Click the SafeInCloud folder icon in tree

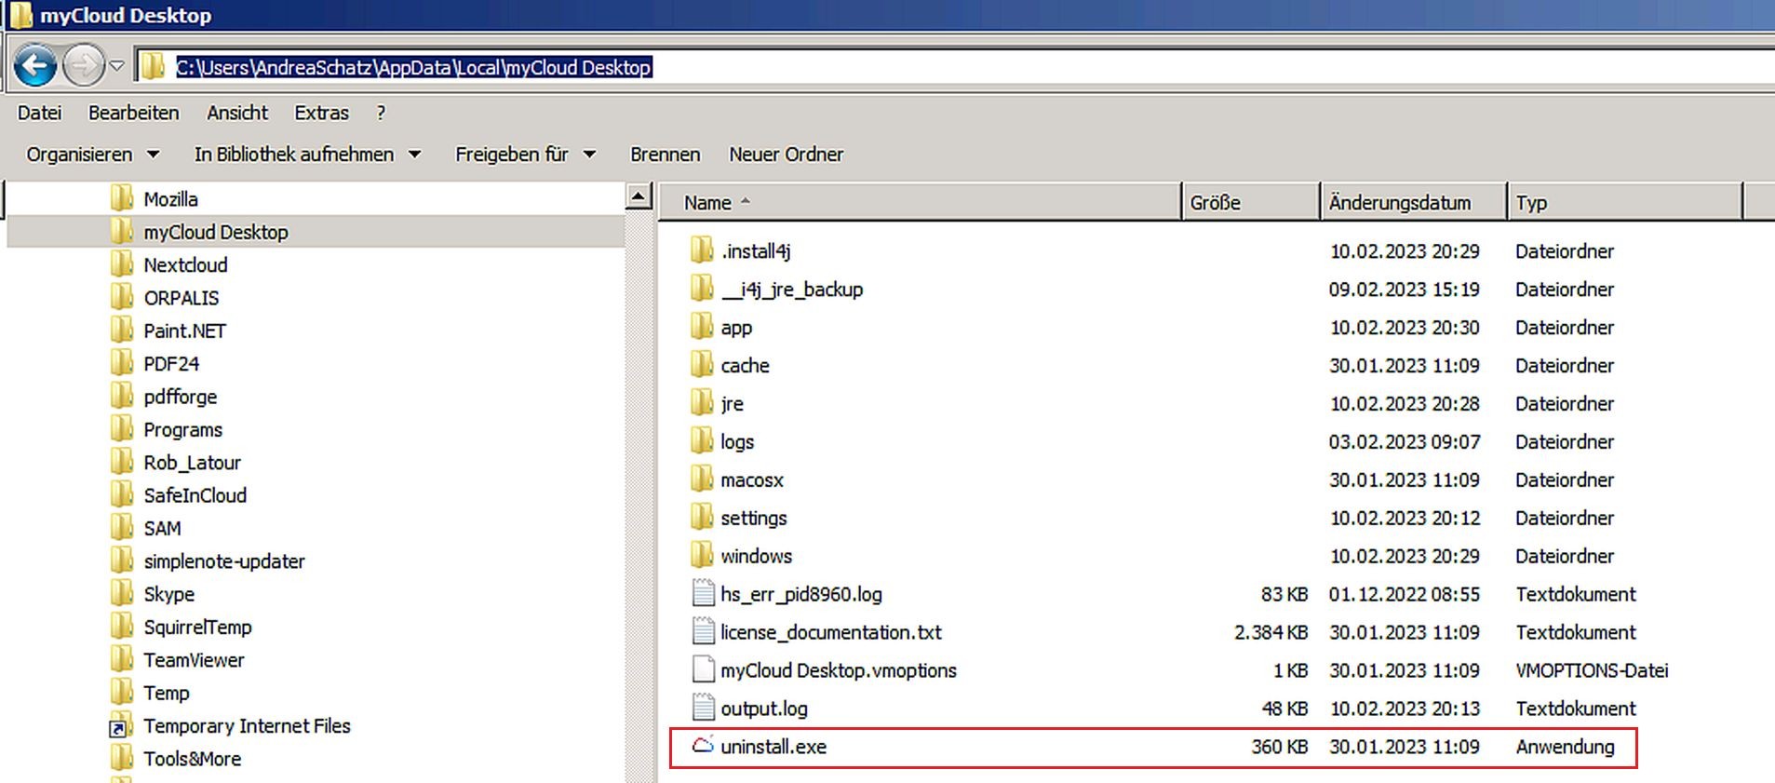(121, 495)
